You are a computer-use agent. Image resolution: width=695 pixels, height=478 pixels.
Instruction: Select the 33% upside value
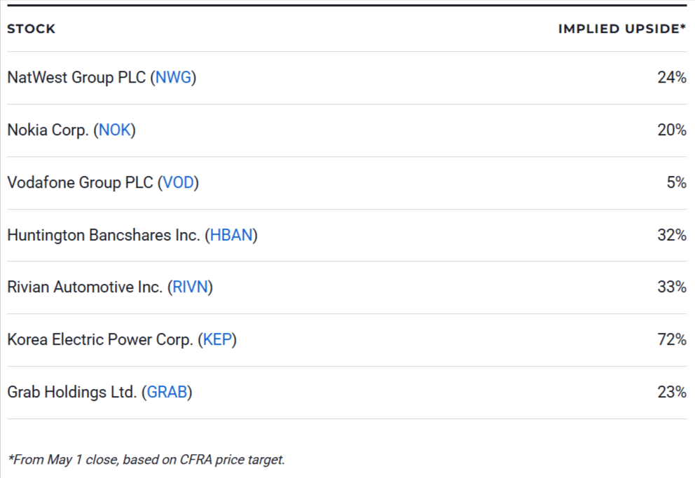(x=672, y=287)
